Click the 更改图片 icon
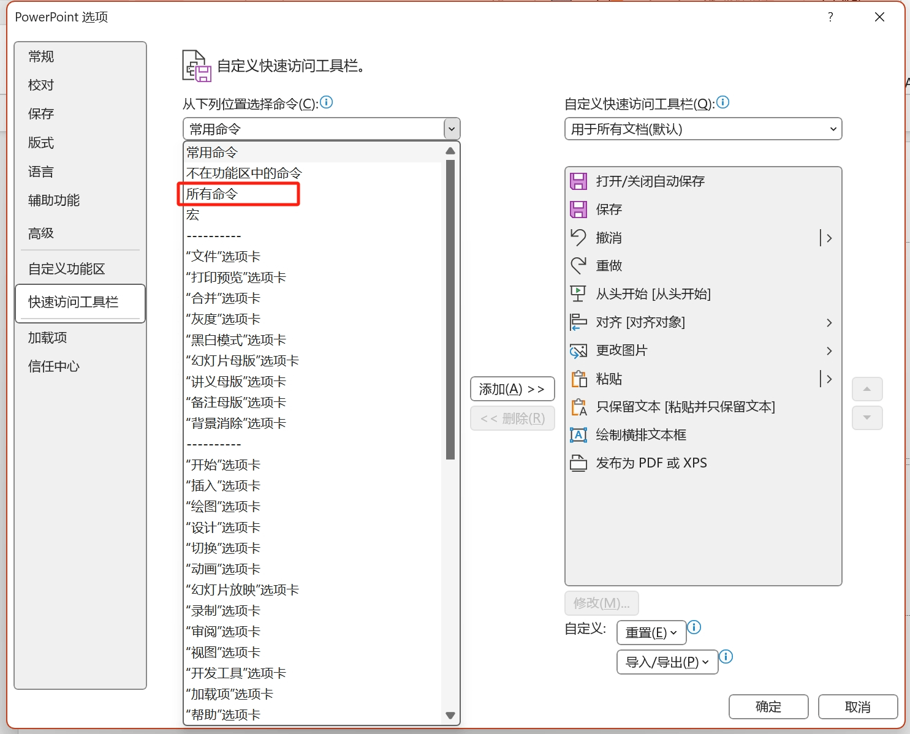The image size is (910, 734). pyautogui.click(x=578, y=350)
